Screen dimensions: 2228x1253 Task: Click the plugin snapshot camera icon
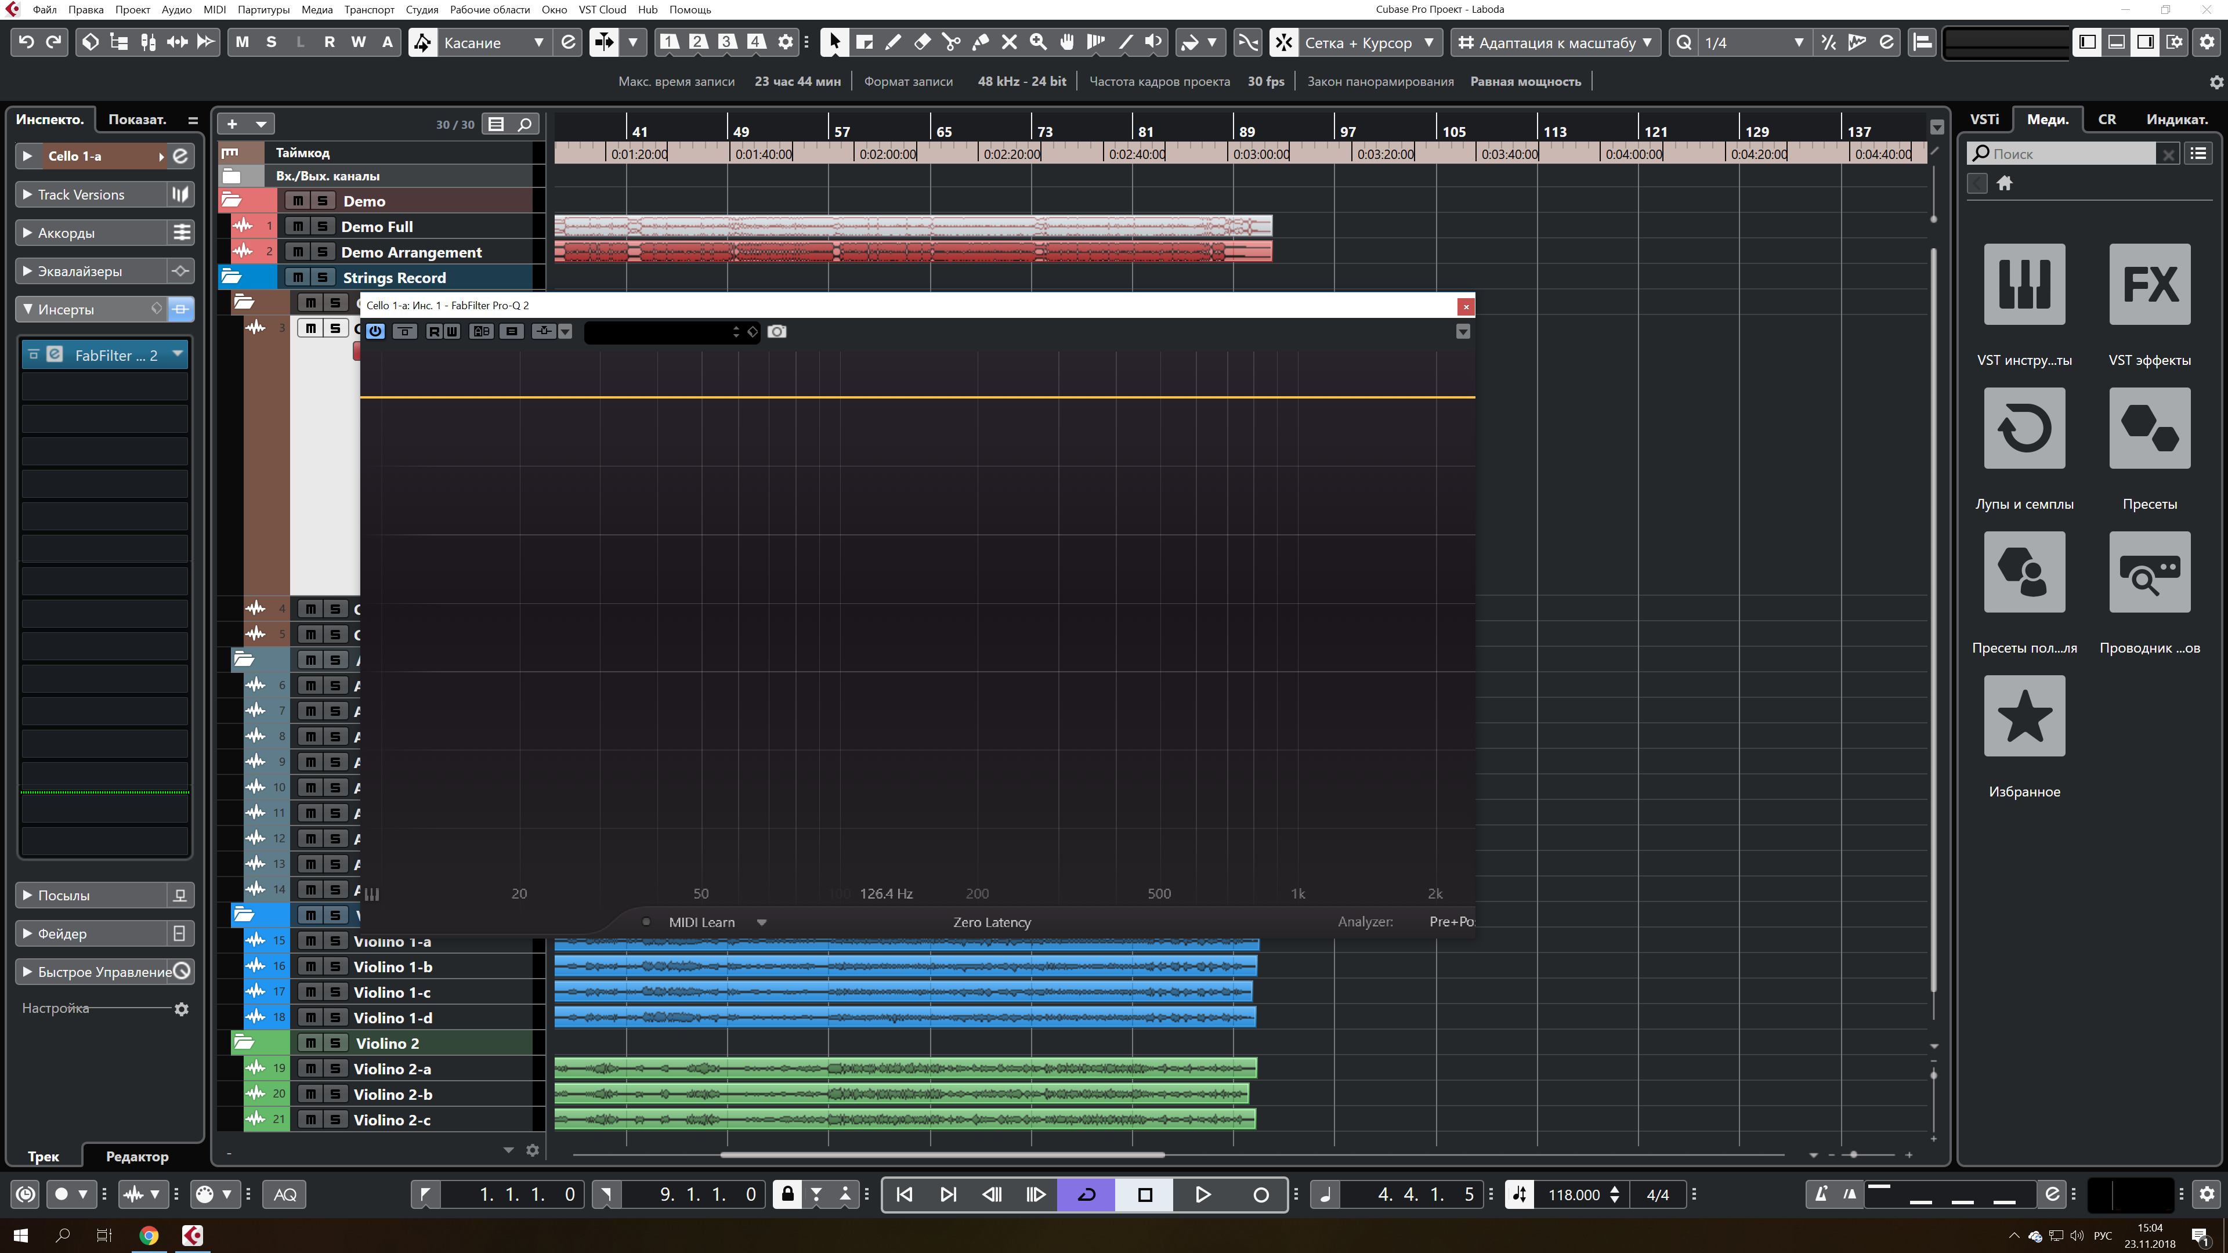[777, 331]
